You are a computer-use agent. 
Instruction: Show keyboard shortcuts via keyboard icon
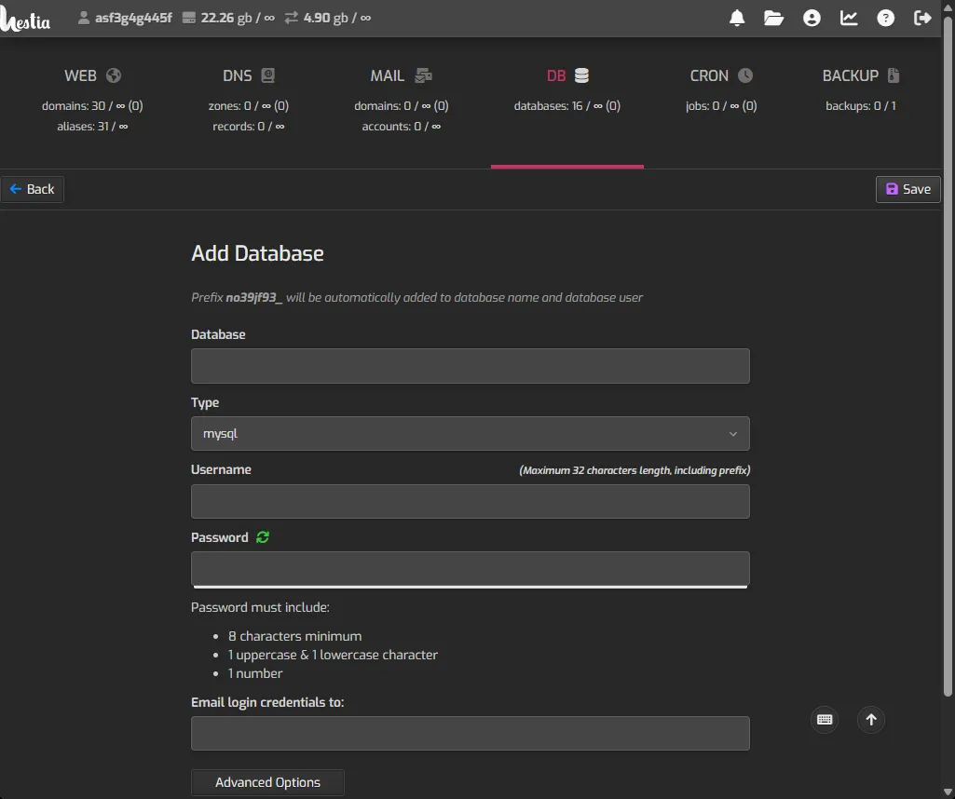[824, 719]
